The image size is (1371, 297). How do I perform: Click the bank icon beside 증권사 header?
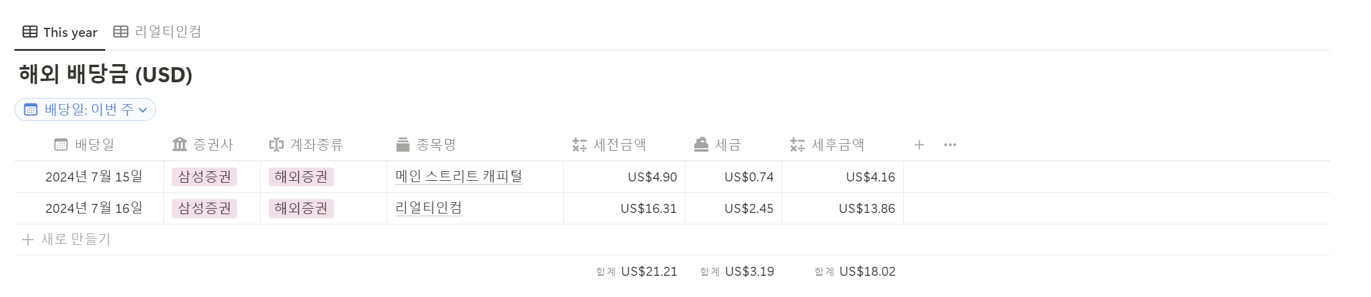pyautogui.click(x=180, y=145)
